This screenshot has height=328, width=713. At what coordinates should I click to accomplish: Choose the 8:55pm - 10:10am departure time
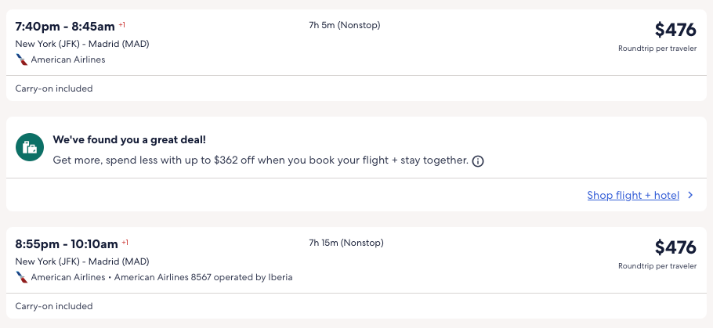coord(67,243)
